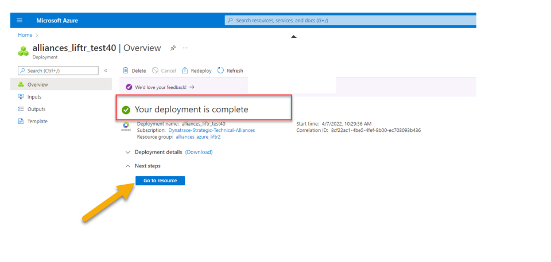Open Inputs in the left menu
Screen dimensions: 551x262
[x=34, y=97]
